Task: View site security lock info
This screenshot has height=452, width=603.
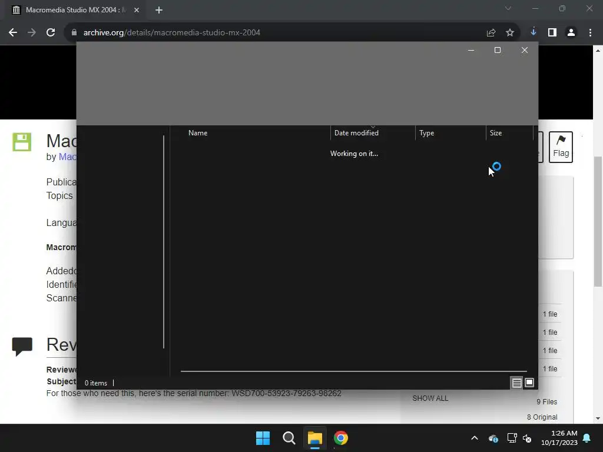Action: coord(74,33)
